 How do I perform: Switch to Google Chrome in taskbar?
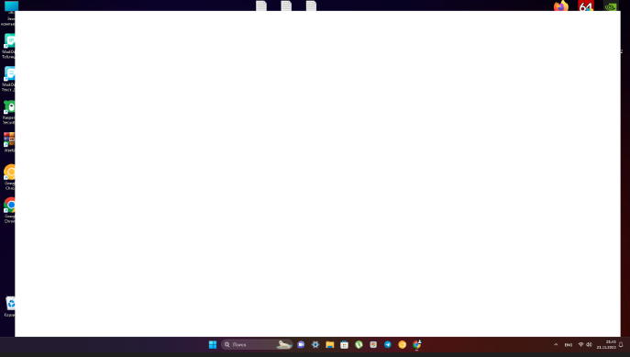(416, 344)
